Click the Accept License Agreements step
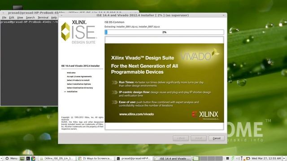Viewport: 287px width, 161px height. tap(79, 76)
